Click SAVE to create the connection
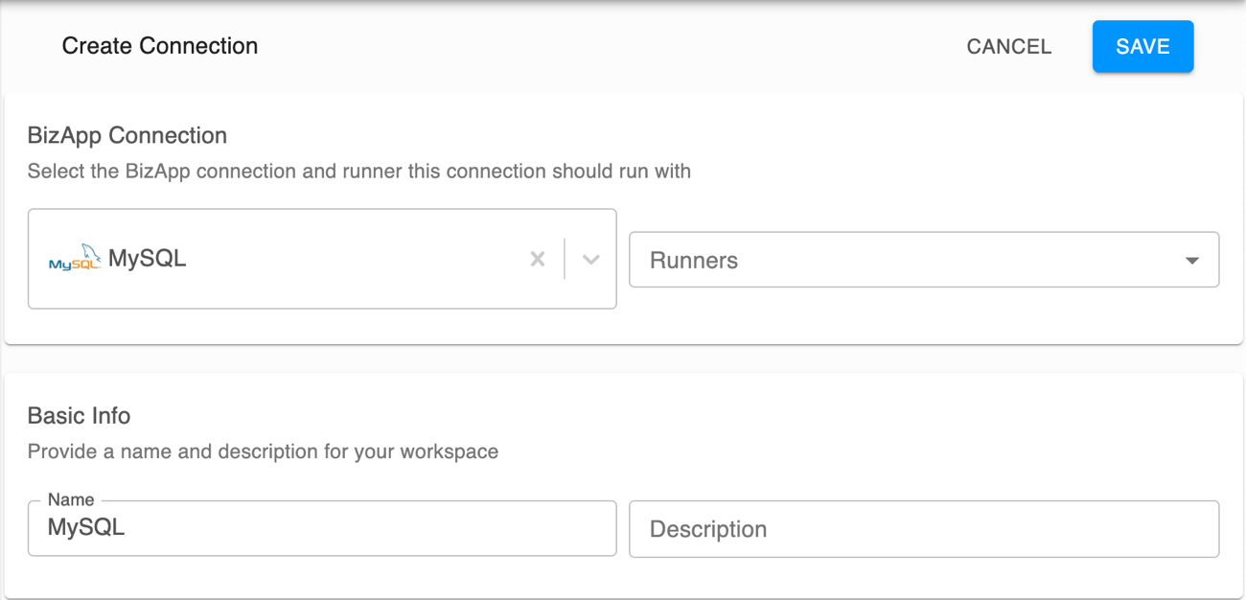The width and height of the screenshot is (1246, 600). [1142, 46]
